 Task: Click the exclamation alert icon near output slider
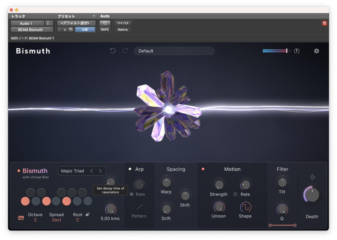297,51
